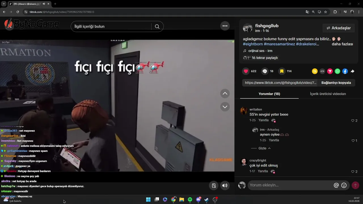The image size is (363, 204).
Task: Open the Chrome profile avatar
Action: coord(352,12)
